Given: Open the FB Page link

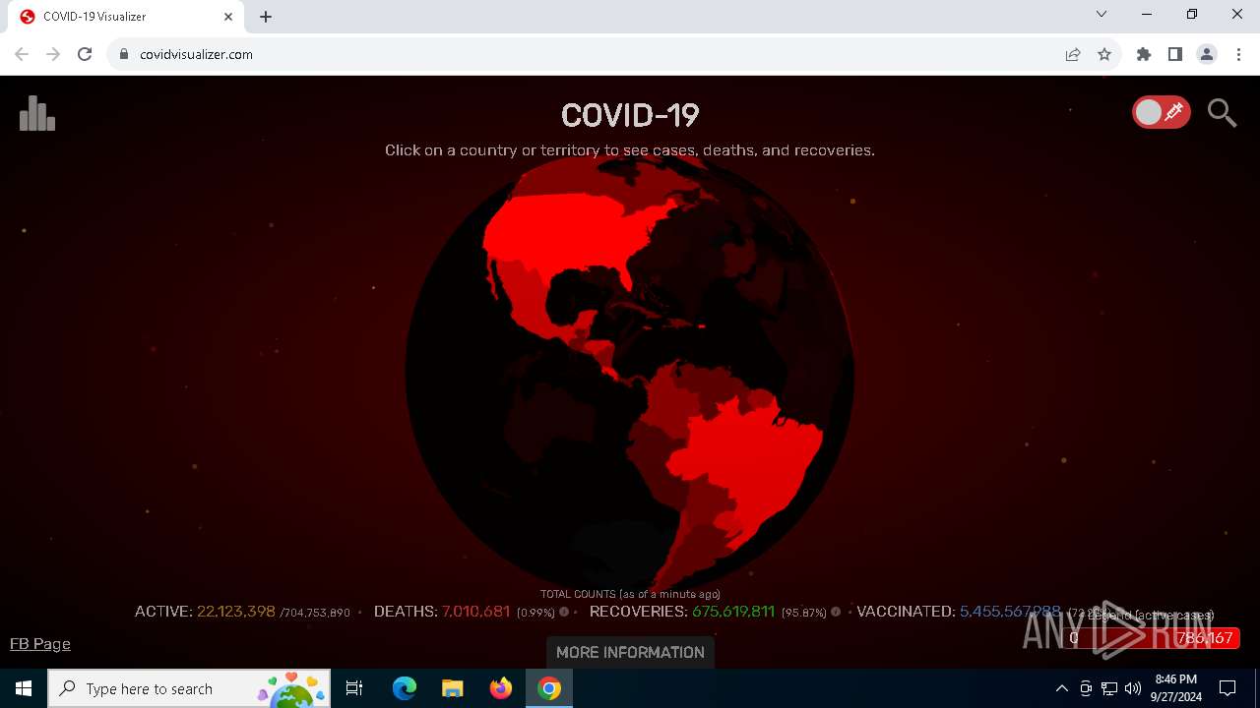Looking at the screenshot, I should point(40,644).
